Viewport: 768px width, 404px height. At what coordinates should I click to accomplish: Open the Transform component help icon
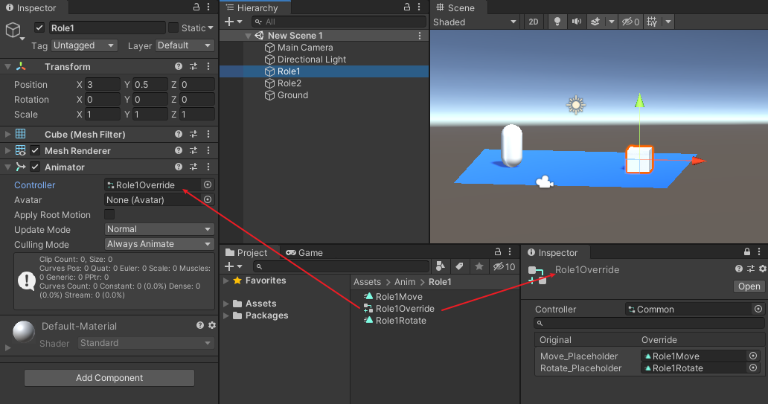tap(179, 67)
